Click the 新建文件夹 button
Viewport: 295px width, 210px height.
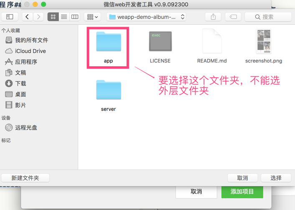coord(25,178)
